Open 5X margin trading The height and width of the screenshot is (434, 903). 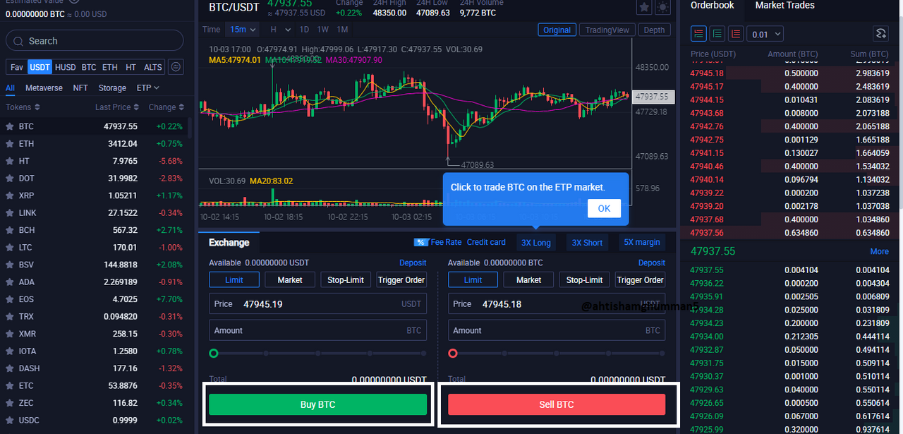(642, 242)
